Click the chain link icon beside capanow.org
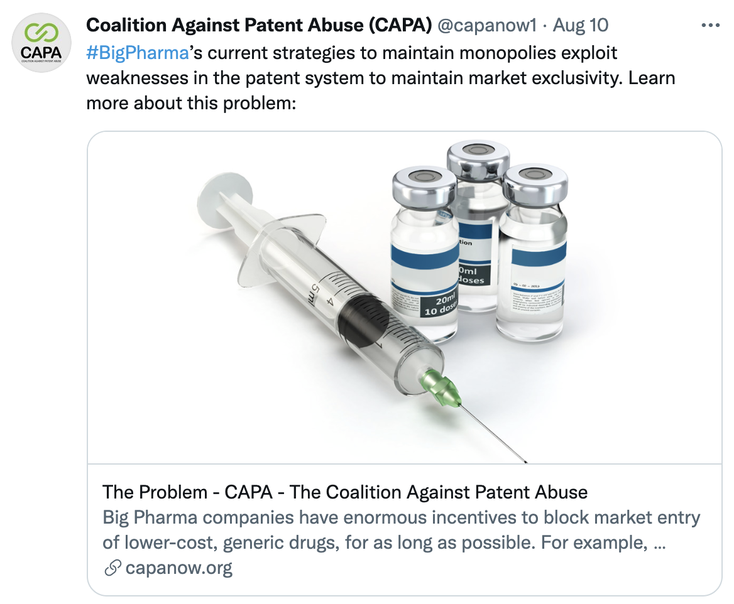The width and height of the screenshot is (734, 604). 112,568
